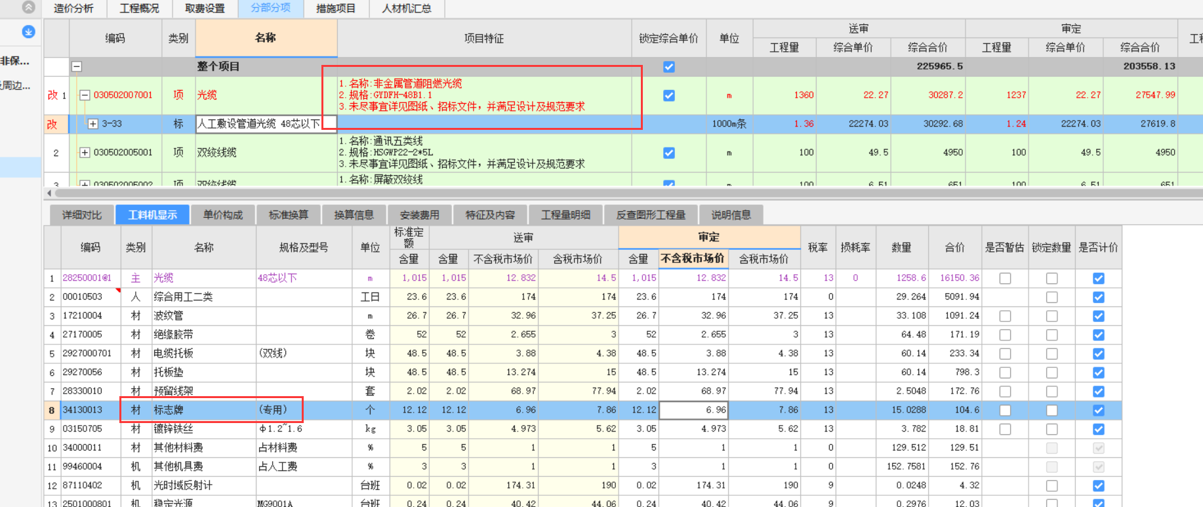The image size is (1203, 507).
Task: Click the 锁定综合单价 column header
Action: tap(668, 38)
